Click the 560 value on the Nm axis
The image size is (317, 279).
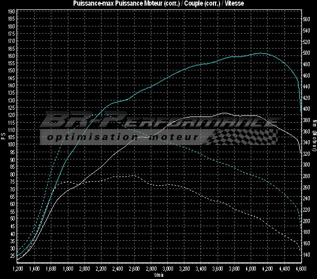pyautogui.click(x=307, y=19)
